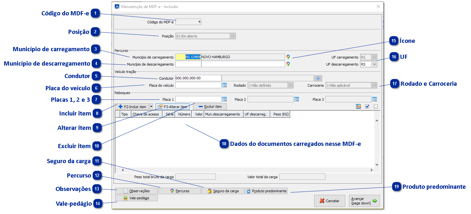Click the Município de descarregamento code field
This screenshot has width=471, height=214.
click(x=188, y=64)
